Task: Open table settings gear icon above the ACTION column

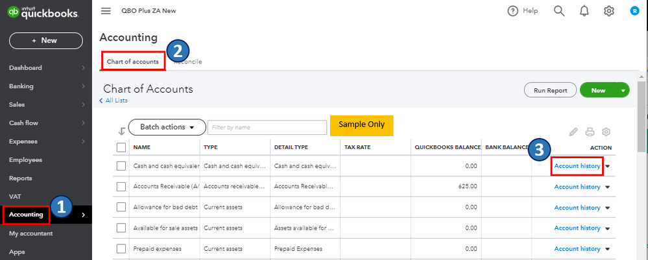Action: [606, 132]
